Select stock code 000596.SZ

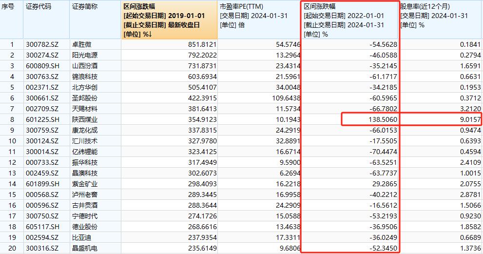click(x=42, y=205)
